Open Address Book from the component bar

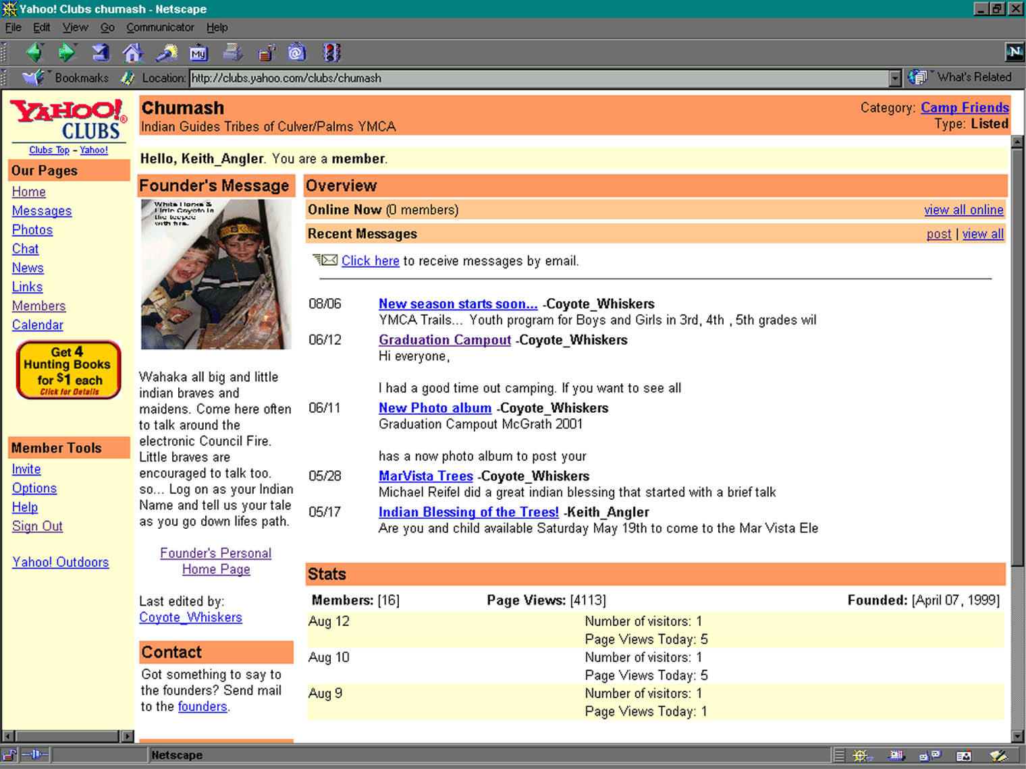pos(964,756)
